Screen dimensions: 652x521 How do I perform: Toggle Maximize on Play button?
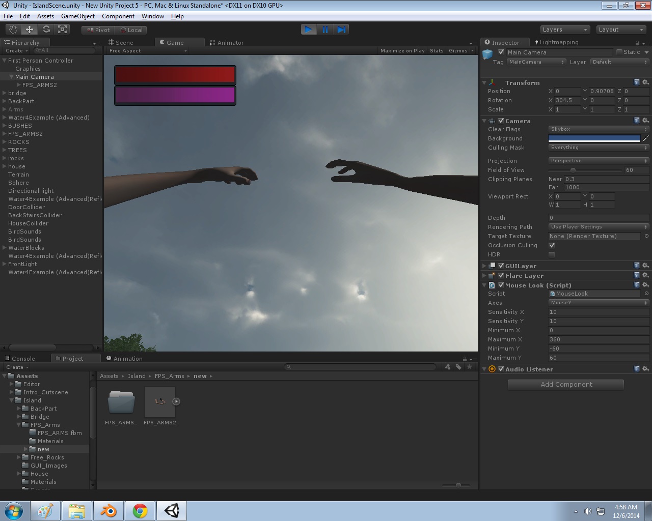pos(402,51)
